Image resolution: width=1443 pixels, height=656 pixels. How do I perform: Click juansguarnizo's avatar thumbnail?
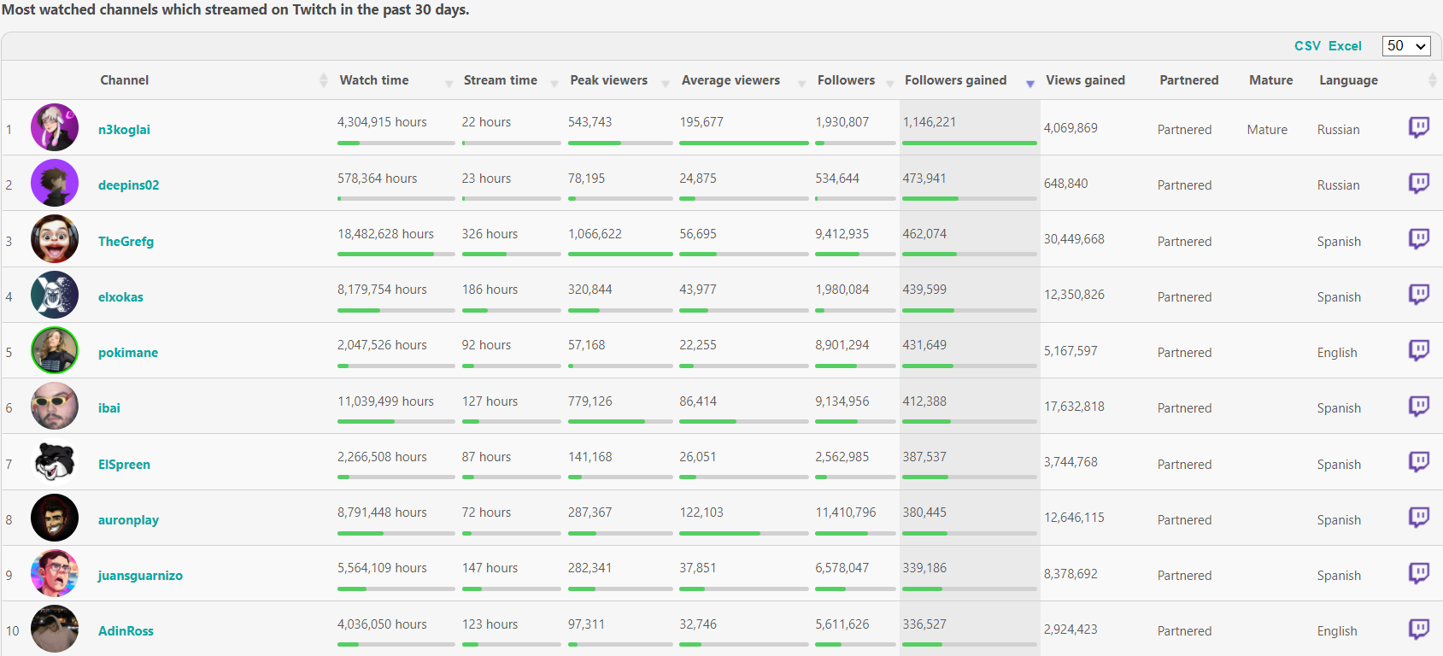(x=55, y=573)
